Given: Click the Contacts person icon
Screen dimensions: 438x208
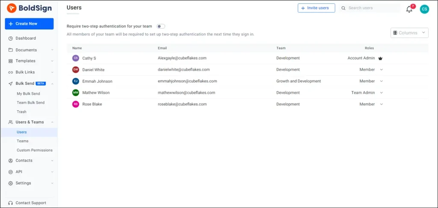Looking at the screenshot, I should pos(11,161).
